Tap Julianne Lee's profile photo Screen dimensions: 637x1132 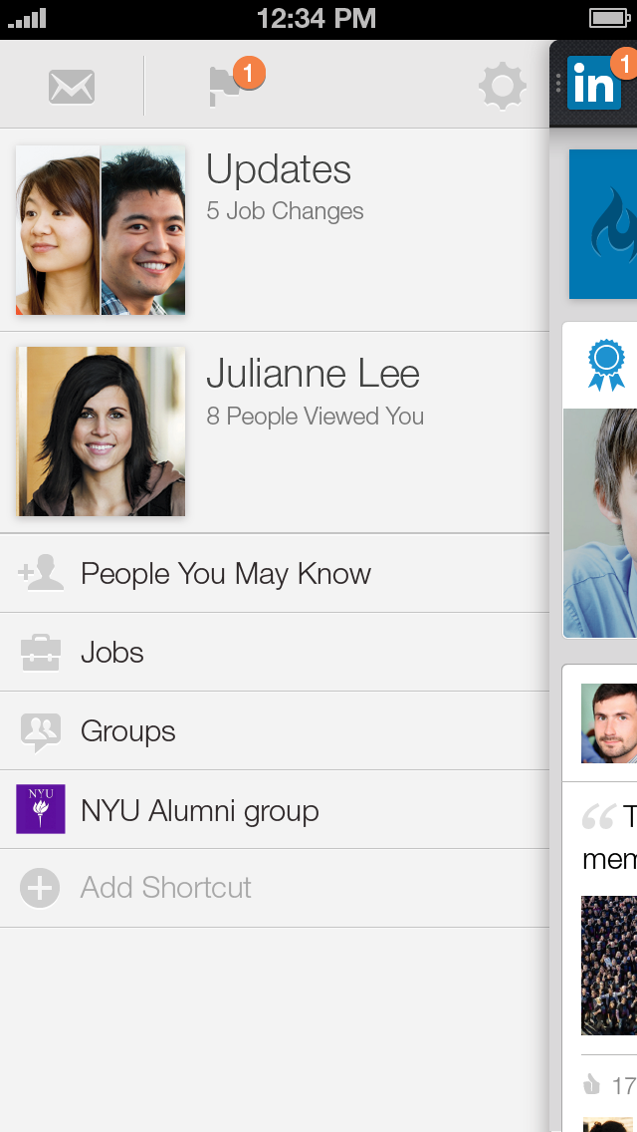pos(101,431)
